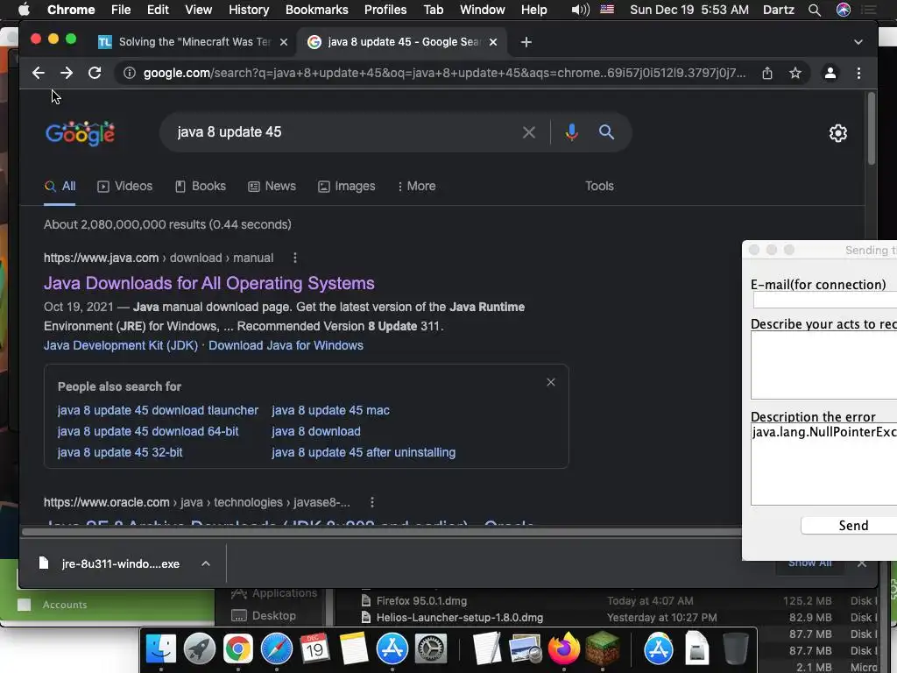Image resolution: width=897 pixels, height=673 pixels.
Task: Open Java Development Kit (JDK) sublink
Action: coord(121,345)
